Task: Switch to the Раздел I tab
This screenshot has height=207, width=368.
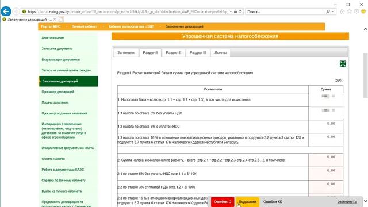Action: [150, 53]
